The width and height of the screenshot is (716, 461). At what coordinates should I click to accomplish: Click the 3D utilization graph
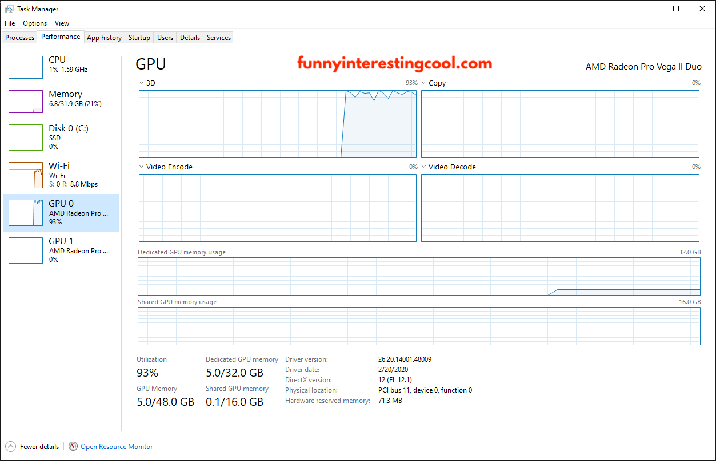pyautogui.click(x=278, y=124)
